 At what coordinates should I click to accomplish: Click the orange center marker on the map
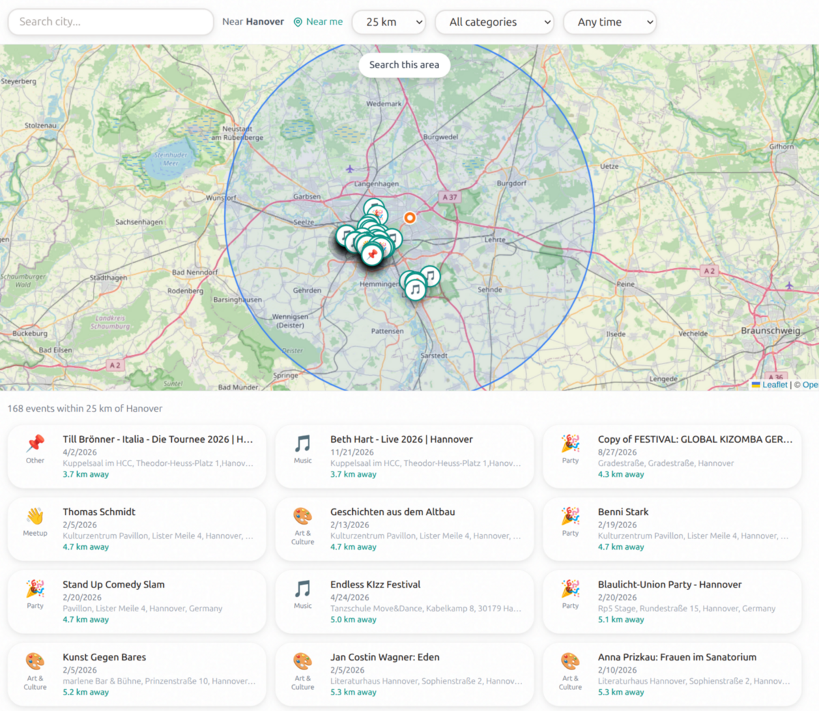tap(409, 218)
